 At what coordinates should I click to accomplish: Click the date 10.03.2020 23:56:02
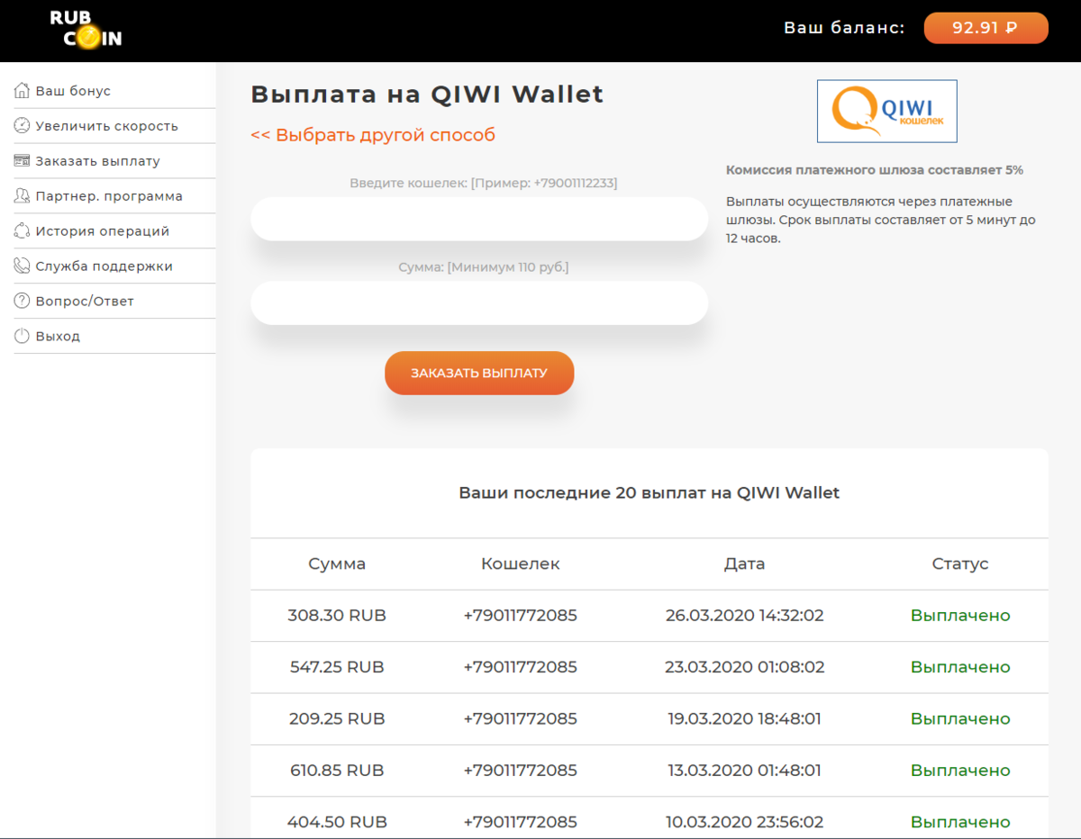[744, 822]
